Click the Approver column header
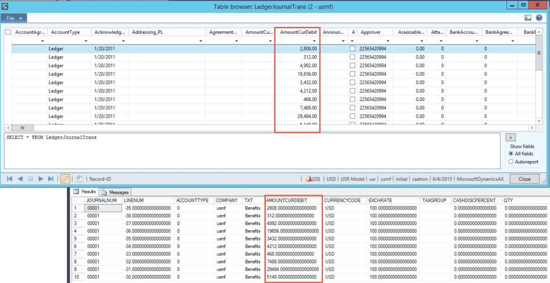550x283 pixels. pyautogui.click(x=374, y=32)
